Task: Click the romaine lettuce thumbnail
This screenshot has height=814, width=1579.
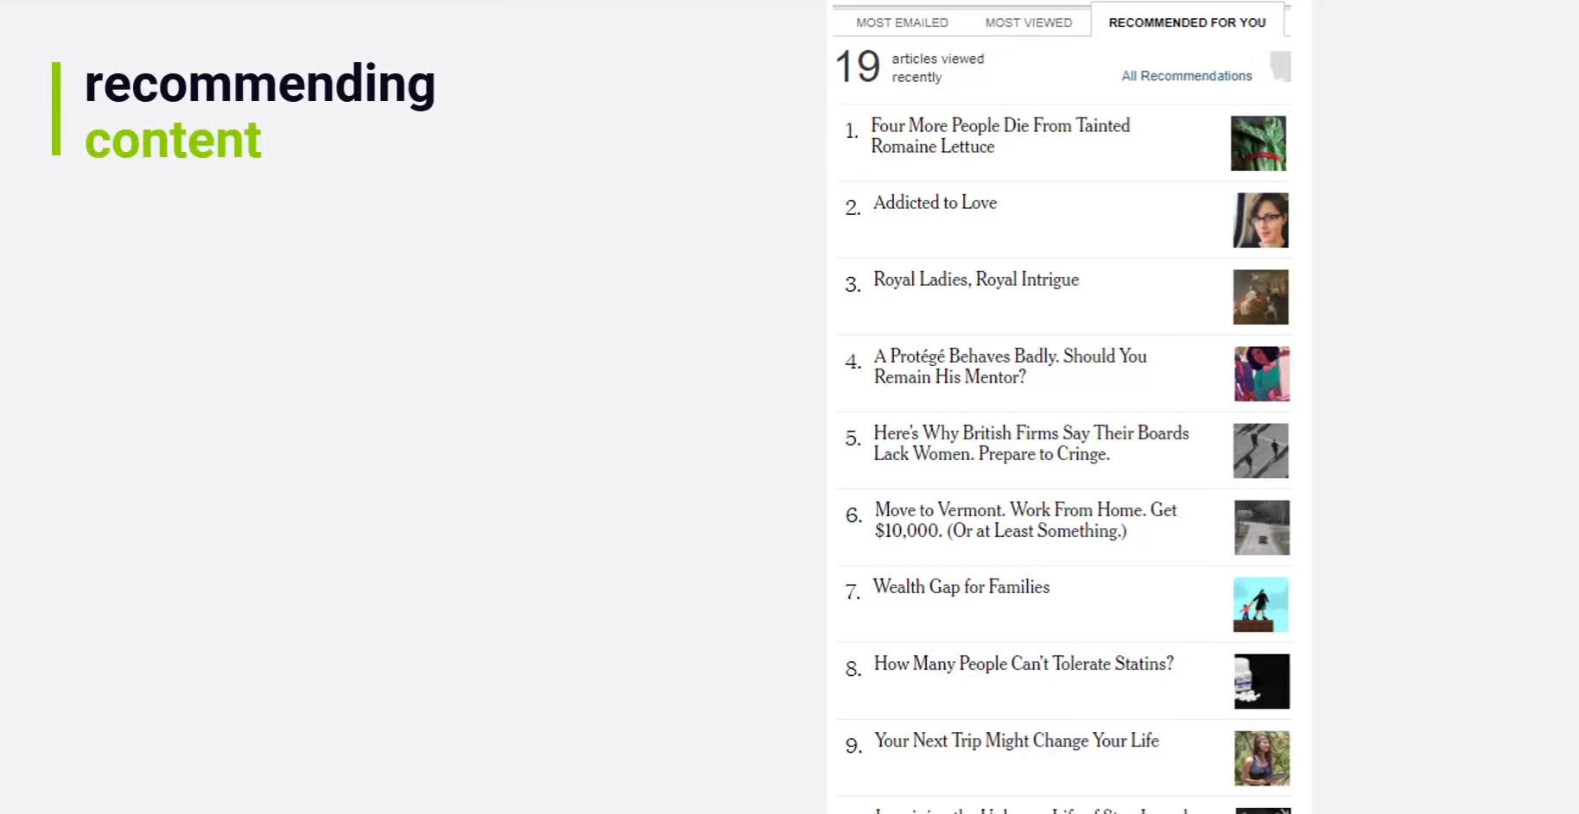Action: pyautogui.click(x=1258, y=143)
